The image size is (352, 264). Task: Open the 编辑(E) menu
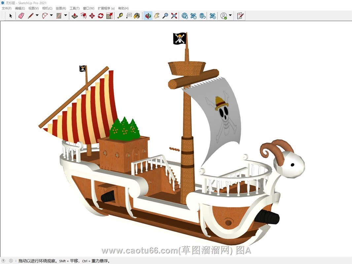pos(20,8)
